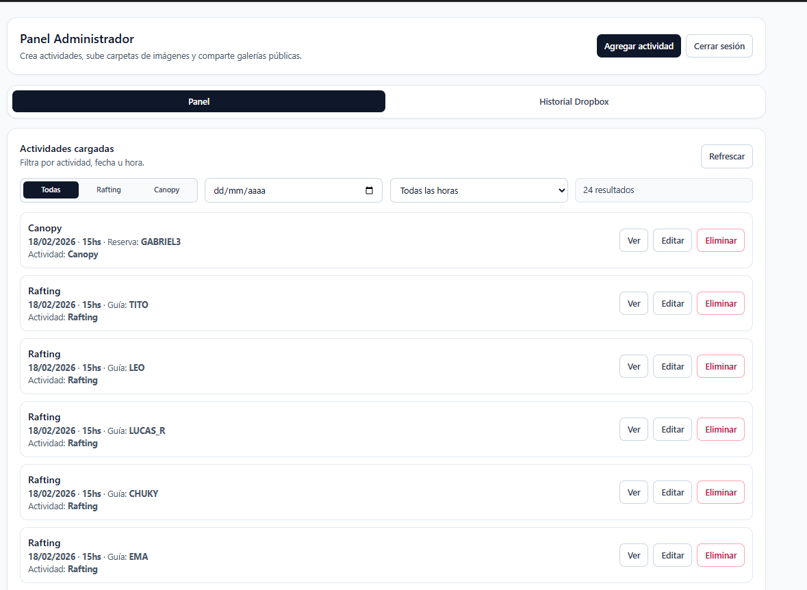Click the 'Filtra por actividad, fecha u hora.' subtitle
The width and height of the screenshot is (807, 590).
coord(82,163)
